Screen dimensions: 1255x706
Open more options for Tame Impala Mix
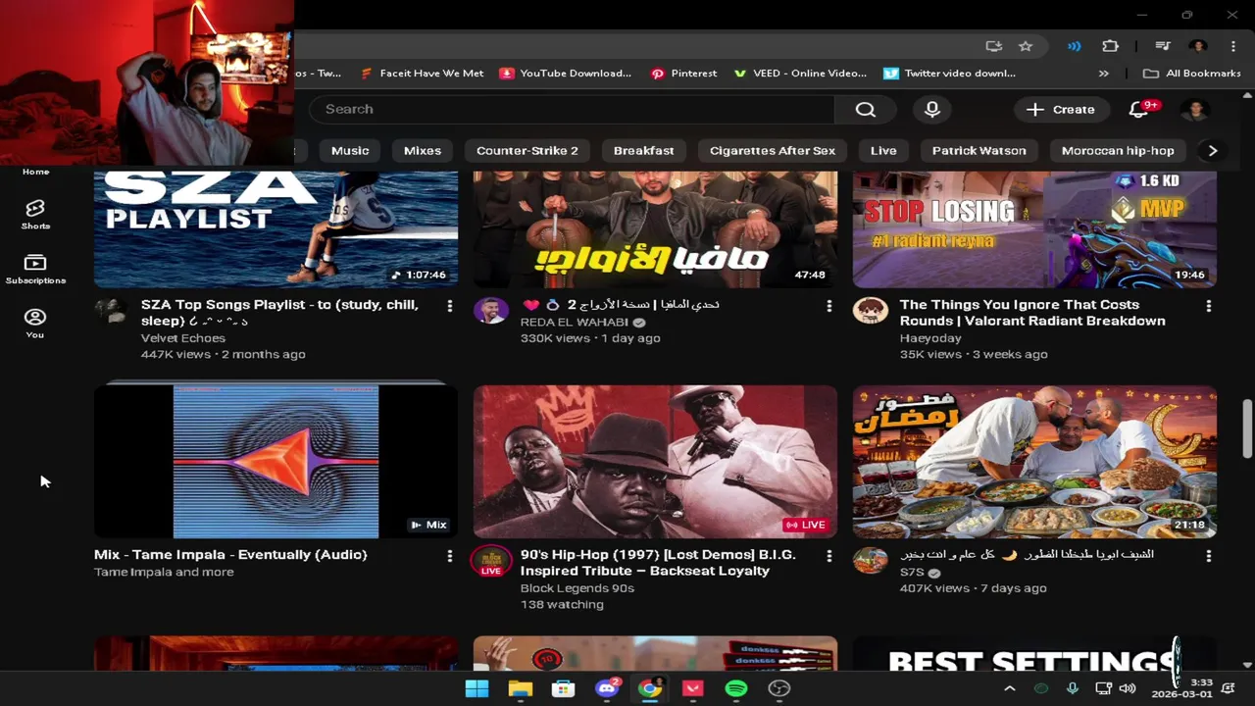(x=450, y=556)
